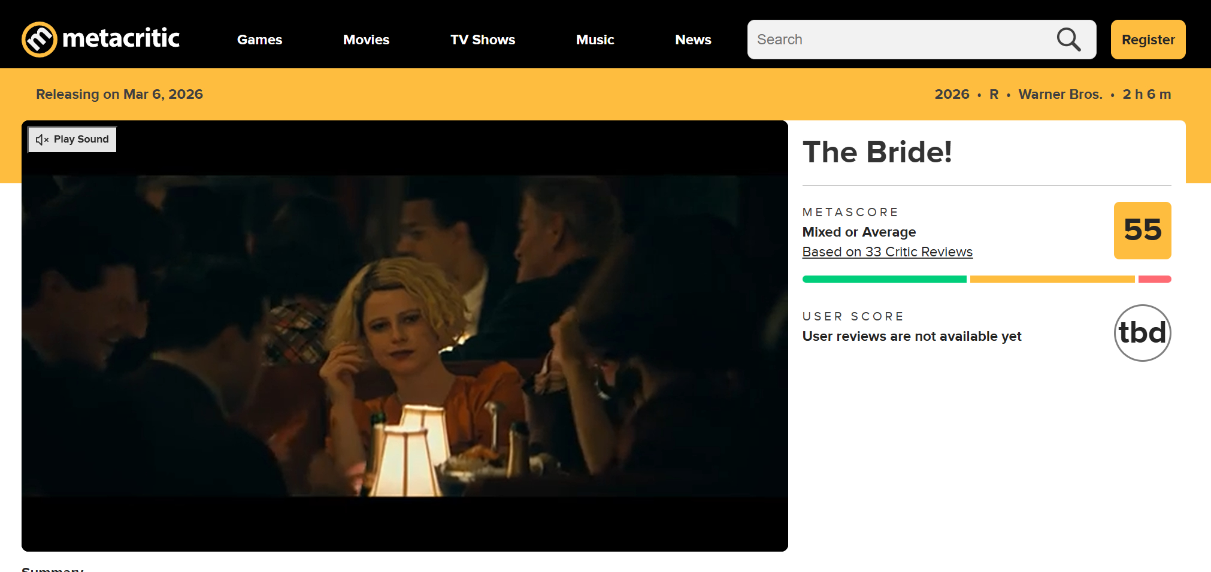1211x572 pixels.
Task: Click The Bride! title heading
Action: 877,152
